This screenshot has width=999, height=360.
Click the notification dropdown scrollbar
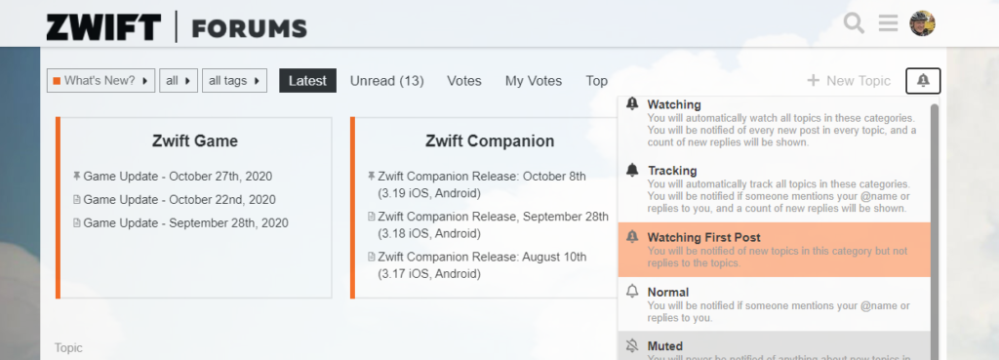[935, 228]
